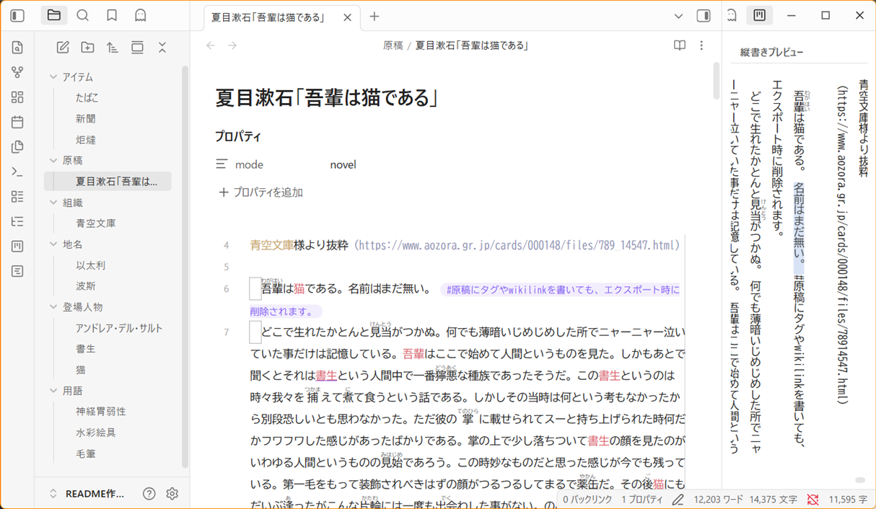Viewport: 876px width, 509px height.
Task: Create new canvas from the ribbon
Action: click(x=17, y=97)
